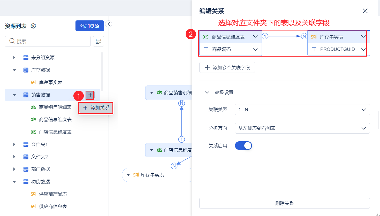Expand the 部门数据 folder
This screenshot has height=216, width=380.
pos(14,169)
